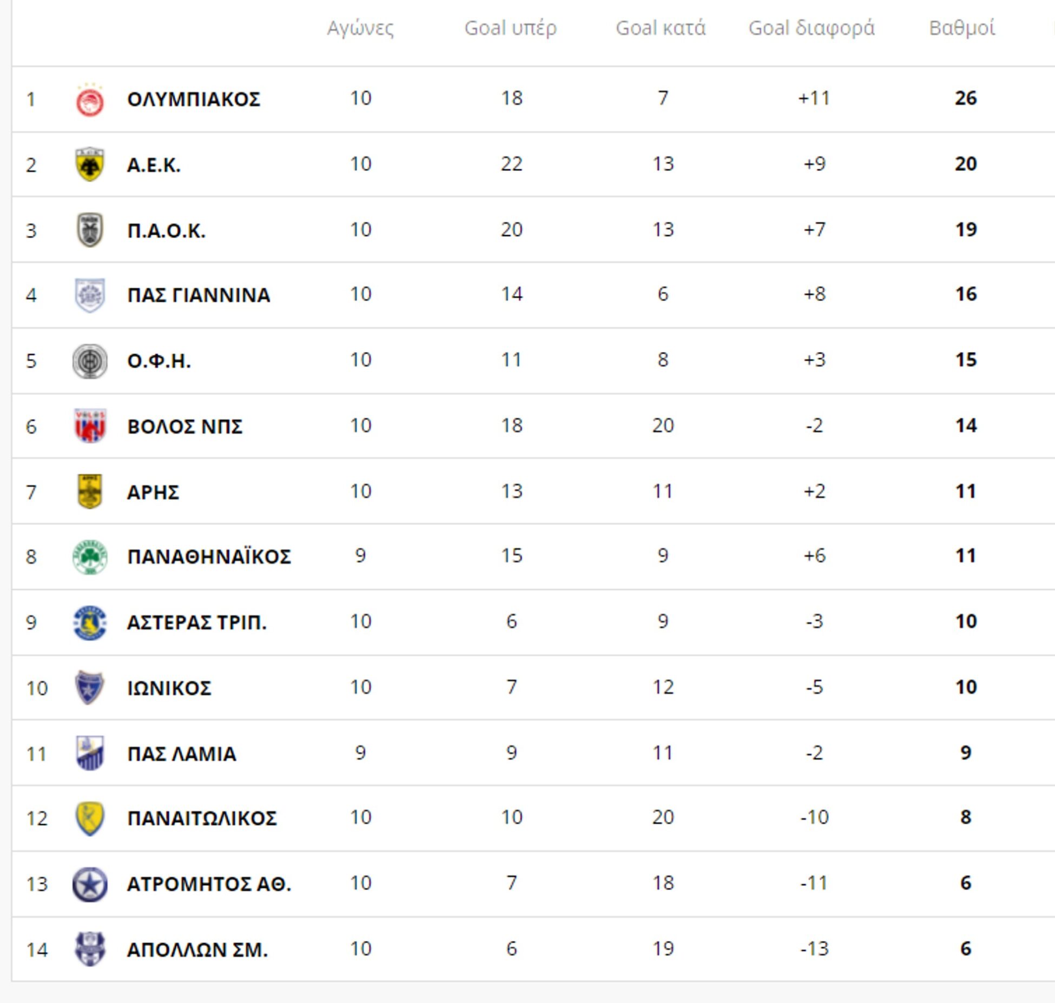Viewport: 1055px width, 1003px height.
Task: Sort by Goal διαφορά column header
Action: [x=812, y=28]
